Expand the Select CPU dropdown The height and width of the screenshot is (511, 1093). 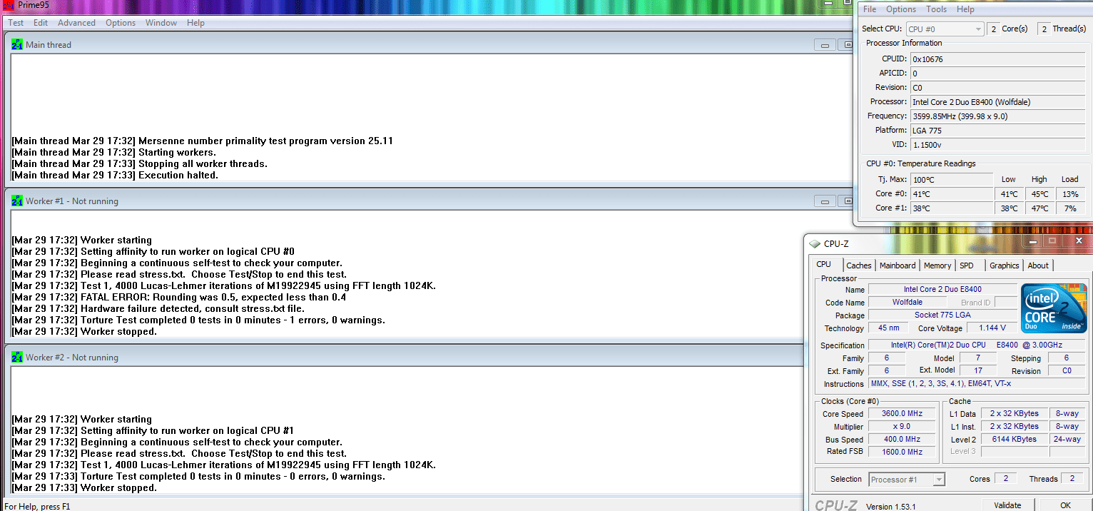pyautogui.click(x=945, y=29)
